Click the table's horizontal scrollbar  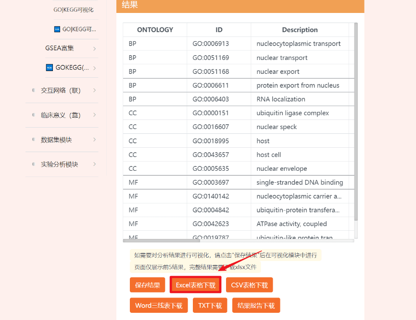click(154, 241)
